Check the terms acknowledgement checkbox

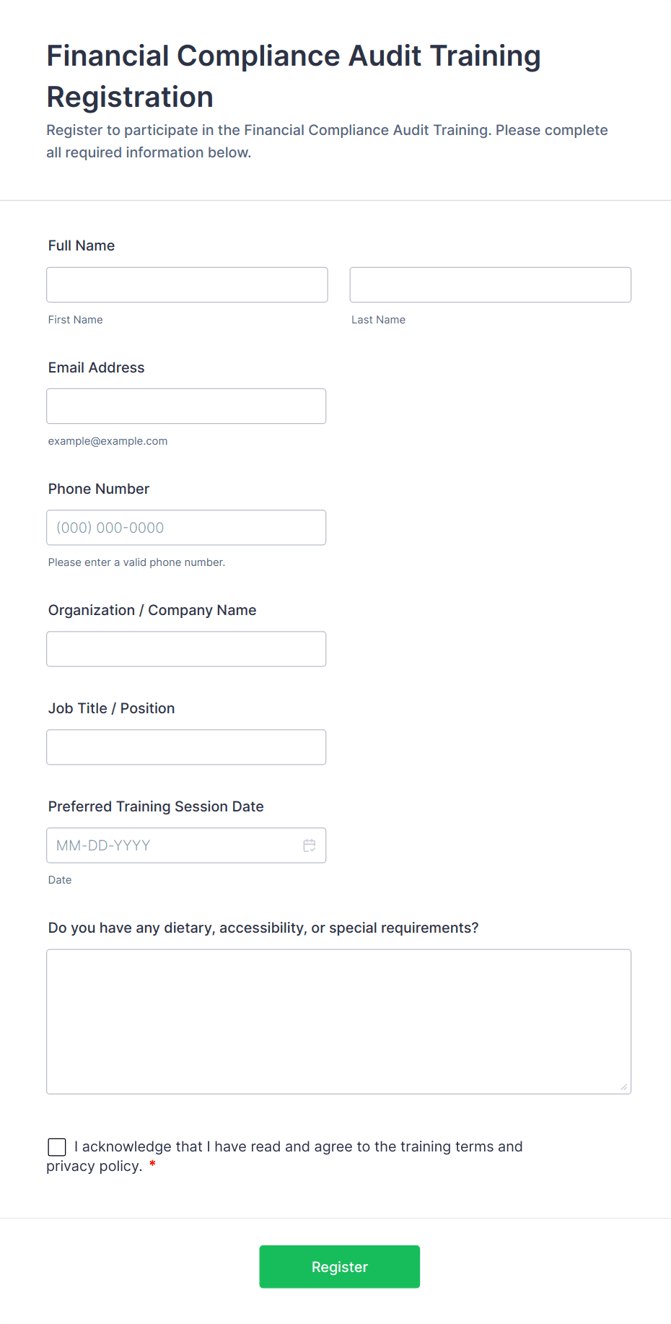[57, 1147]
